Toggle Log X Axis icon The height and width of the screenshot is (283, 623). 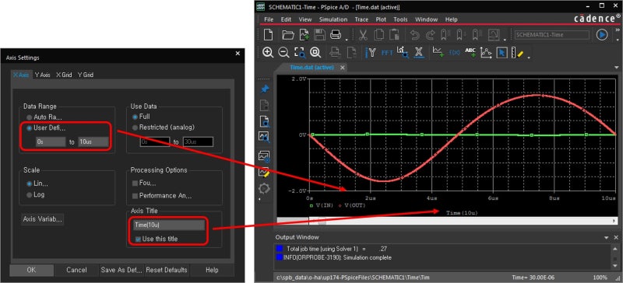tap(418, 52)
